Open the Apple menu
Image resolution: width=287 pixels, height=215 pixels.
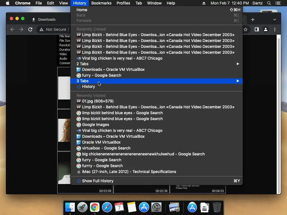(8, 3)
